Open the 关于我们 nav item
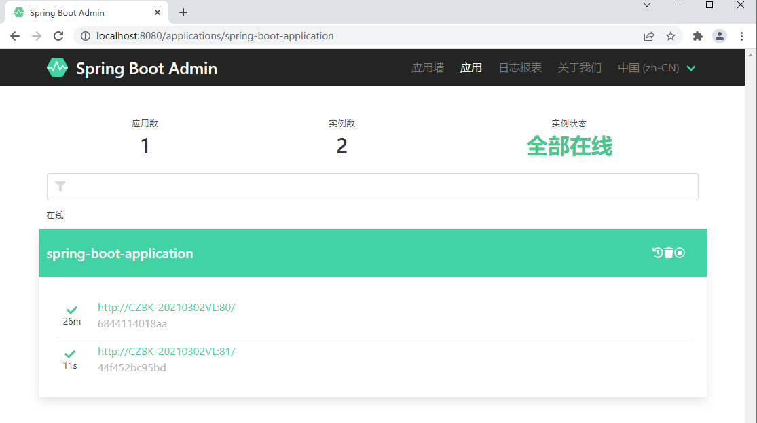Screen dimensions: 757x423 pyautogui.click(x=579, y=68)
